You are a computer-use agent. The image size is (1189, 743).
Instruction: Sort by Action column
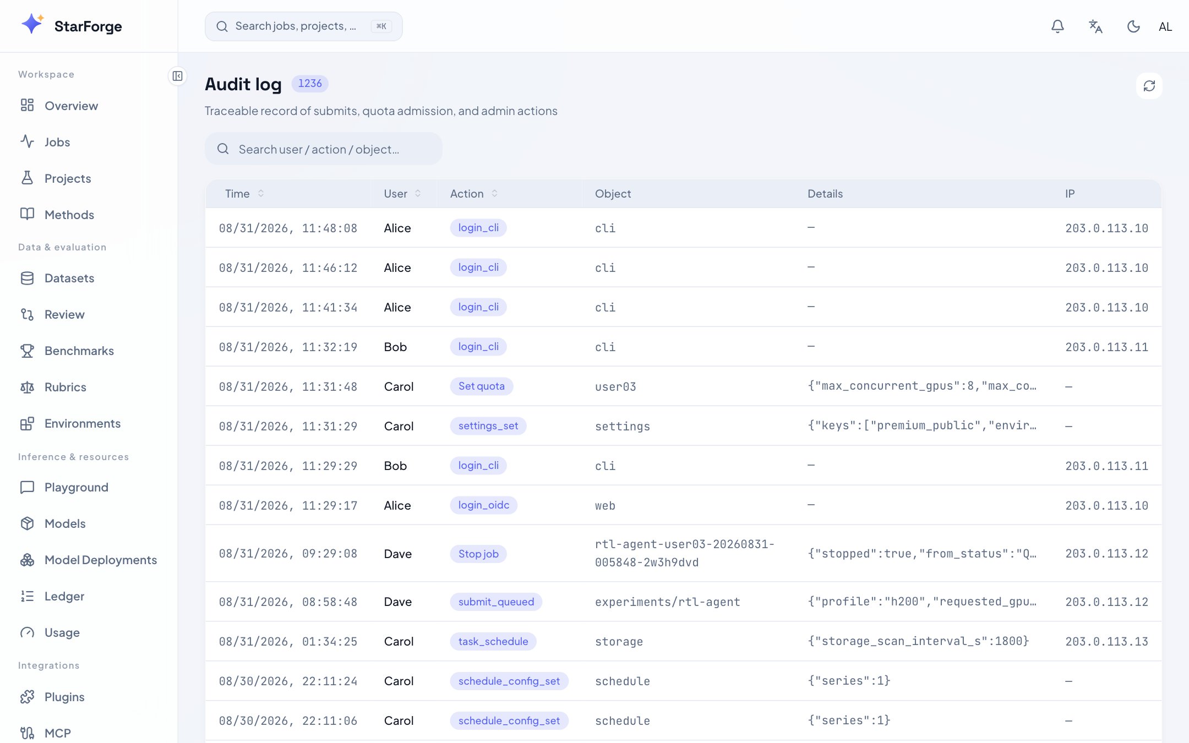tap(474, 194)
